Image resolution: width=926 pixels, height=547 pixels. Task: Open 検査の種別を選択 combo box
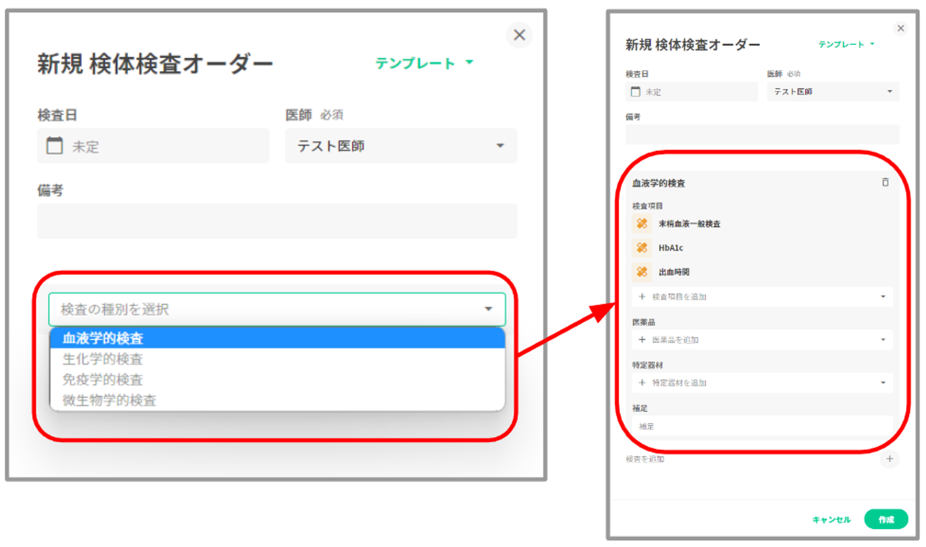[277, 309]
